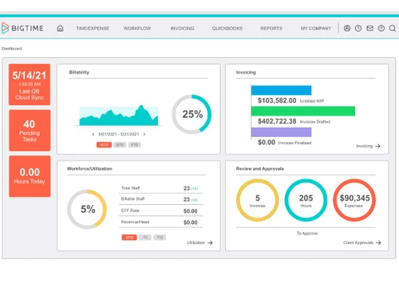Go to next date range chevron
The image size is (399, 299).
point(144,134)
